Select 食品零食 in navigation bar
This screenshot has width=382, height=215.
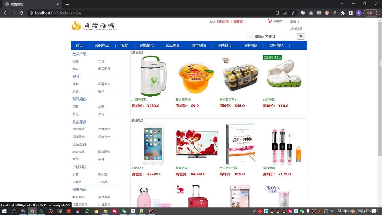[x=173, y=46]
